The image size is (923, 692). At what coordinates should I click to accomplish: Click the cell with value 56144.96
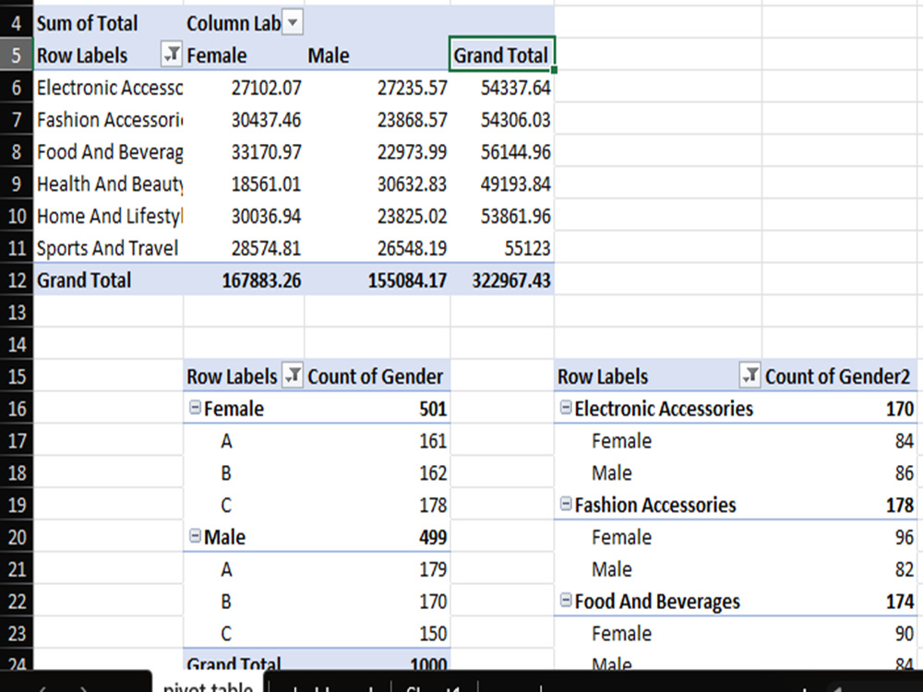pyautogui.click(x=502, y=152)
